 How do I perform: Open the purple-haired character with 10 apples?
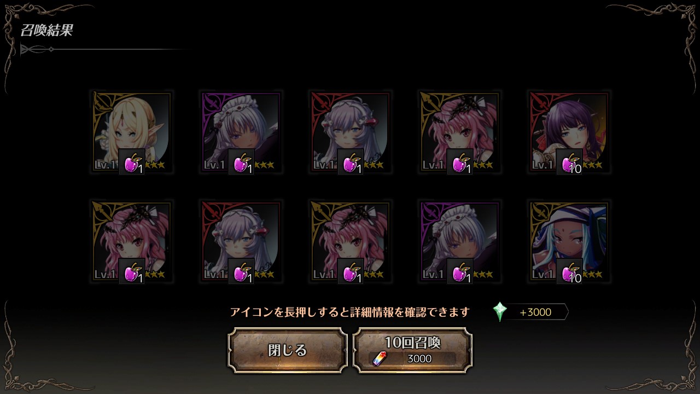coord(569,132)
